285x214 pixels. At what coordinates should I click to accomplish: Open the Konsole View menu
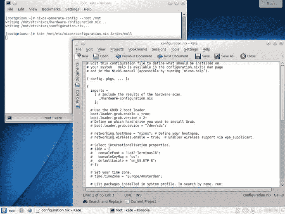(33, 9)
